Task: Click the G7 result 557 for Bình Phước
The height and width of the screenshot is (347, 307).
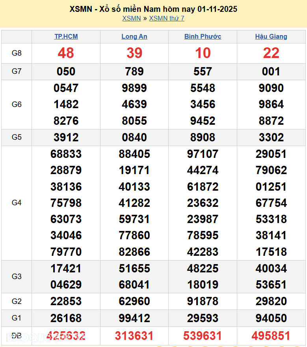Action: 203,71
